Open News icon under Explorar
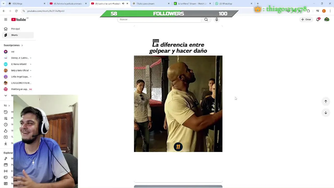Image resolution: width=334 pixels, height=188 pixels. pos(5,184)
